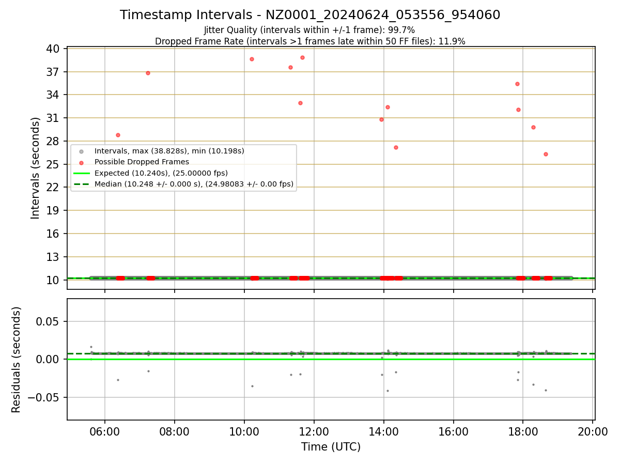
Task: Click the 'Intervals (seconds)' y-axis label
Action: coord(36,168)
